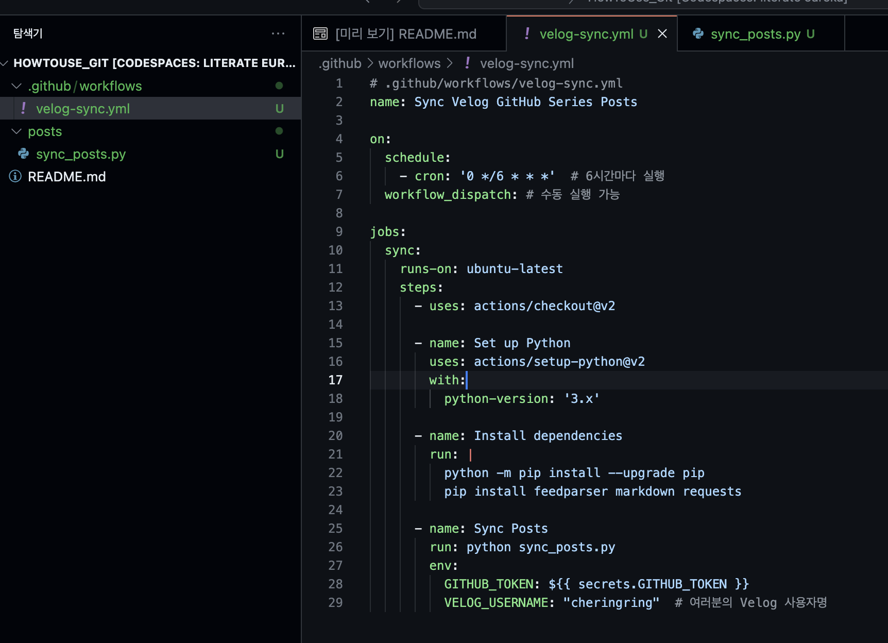Click 'actions/setup-python@v2' text
This screenshot has height=643, width=888.
pos(559,361)
